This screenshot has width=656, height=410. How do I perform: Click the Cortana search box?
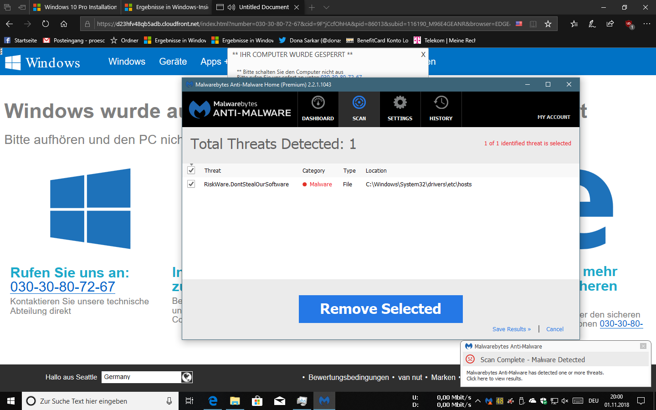point(100,401)
